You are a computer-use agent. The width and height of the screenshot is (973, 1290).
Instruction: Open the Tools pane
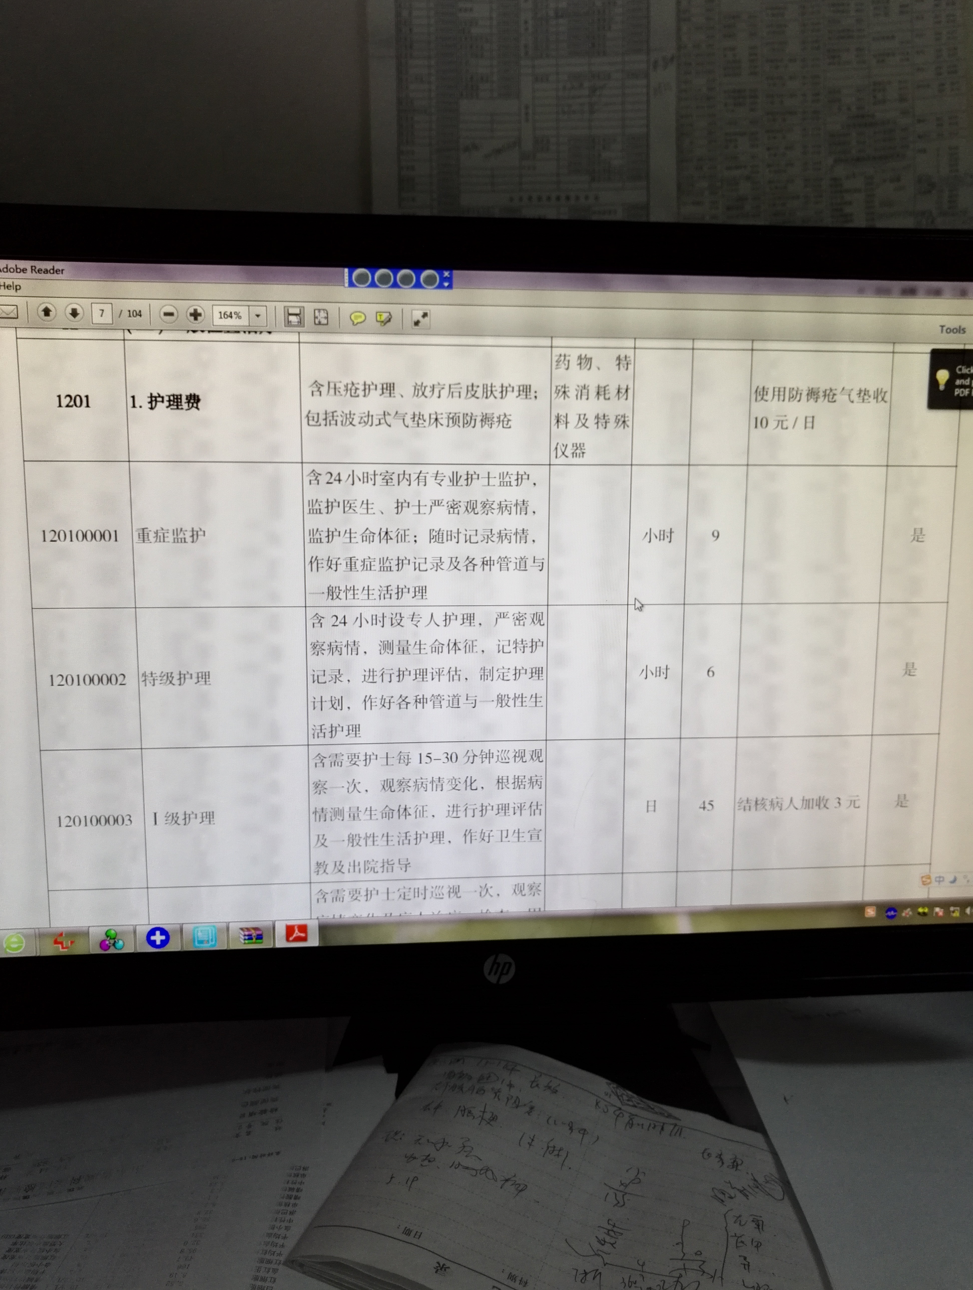pyautogui.click(x=952, y=330)
